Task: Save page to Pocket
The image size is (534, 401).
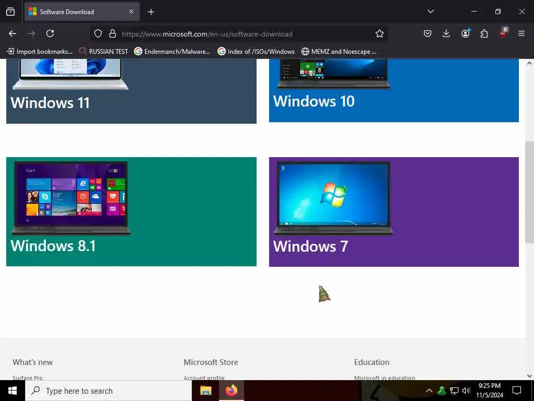Action: tap(428, 33)
